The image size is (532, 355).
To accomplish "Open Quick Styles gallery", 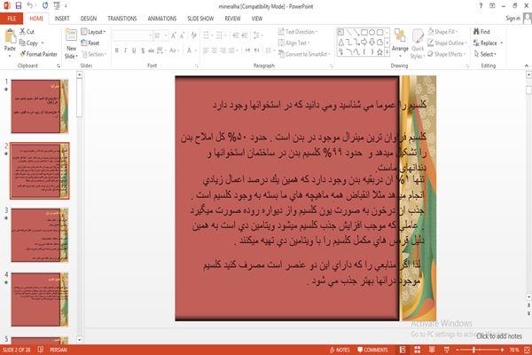I will point(418,44).
